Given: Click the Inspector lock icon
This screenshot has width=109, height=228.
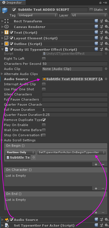Looking at the screenshot, I should pyautogui.click(x=100, y=3).
